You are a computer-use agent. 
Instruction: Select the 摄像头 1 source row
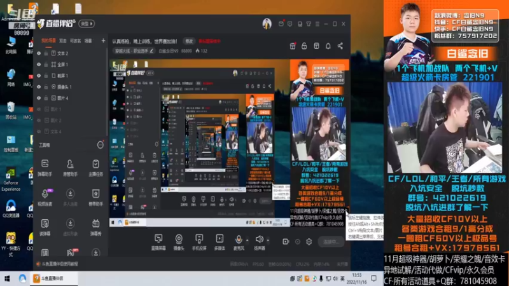point(71,87)
